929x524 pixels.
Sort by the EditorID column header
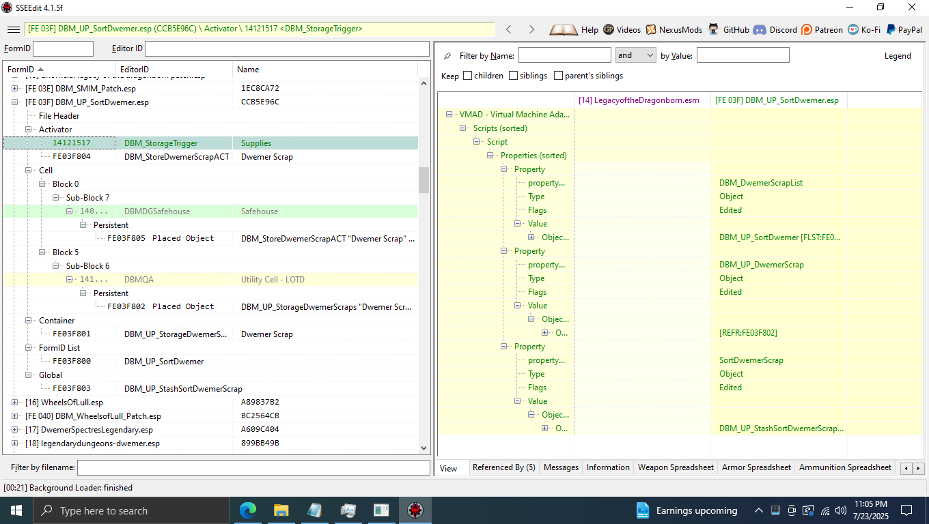174,70
